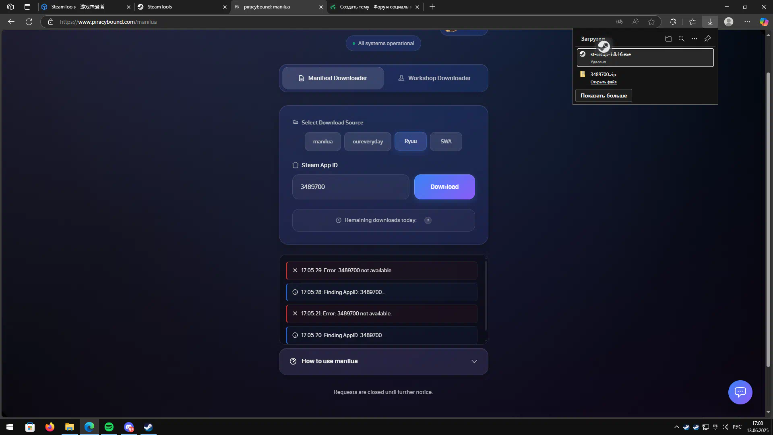Open browser extensions icon

(673, 22)
